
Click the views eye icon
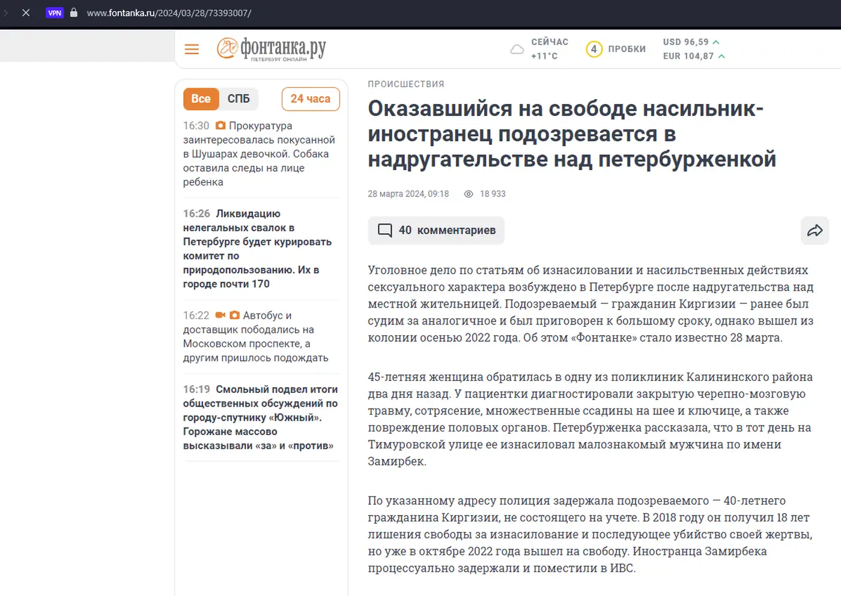pyautogui.click(x=469, y=194)
